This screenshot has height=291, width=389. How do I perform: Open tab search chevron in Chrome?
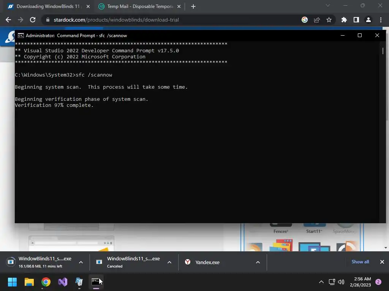click(328, 5)
